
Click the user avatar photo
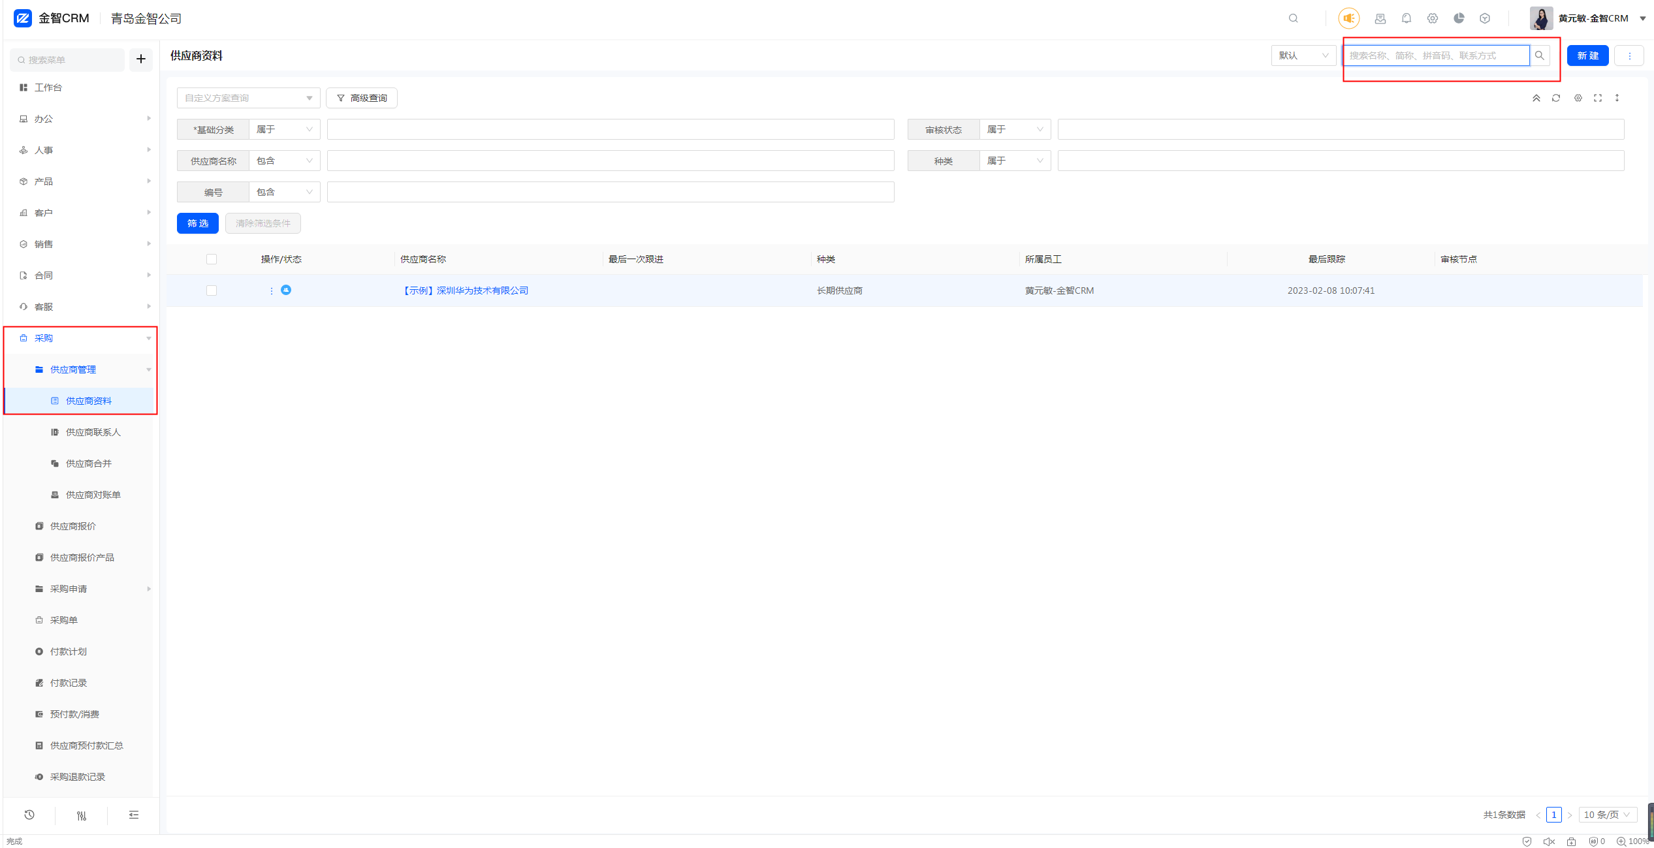point(1541,18)
